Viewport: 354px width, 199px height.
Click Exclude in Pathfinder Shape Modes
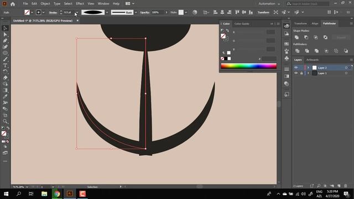(325, 37)
